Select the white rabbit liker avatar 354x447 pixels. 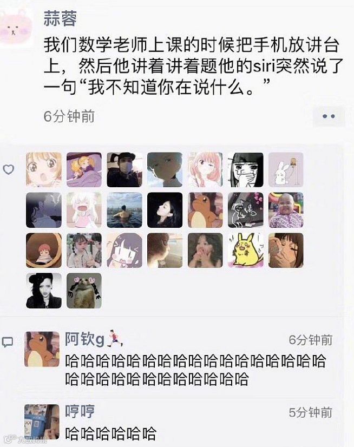(x=286, y=169)
